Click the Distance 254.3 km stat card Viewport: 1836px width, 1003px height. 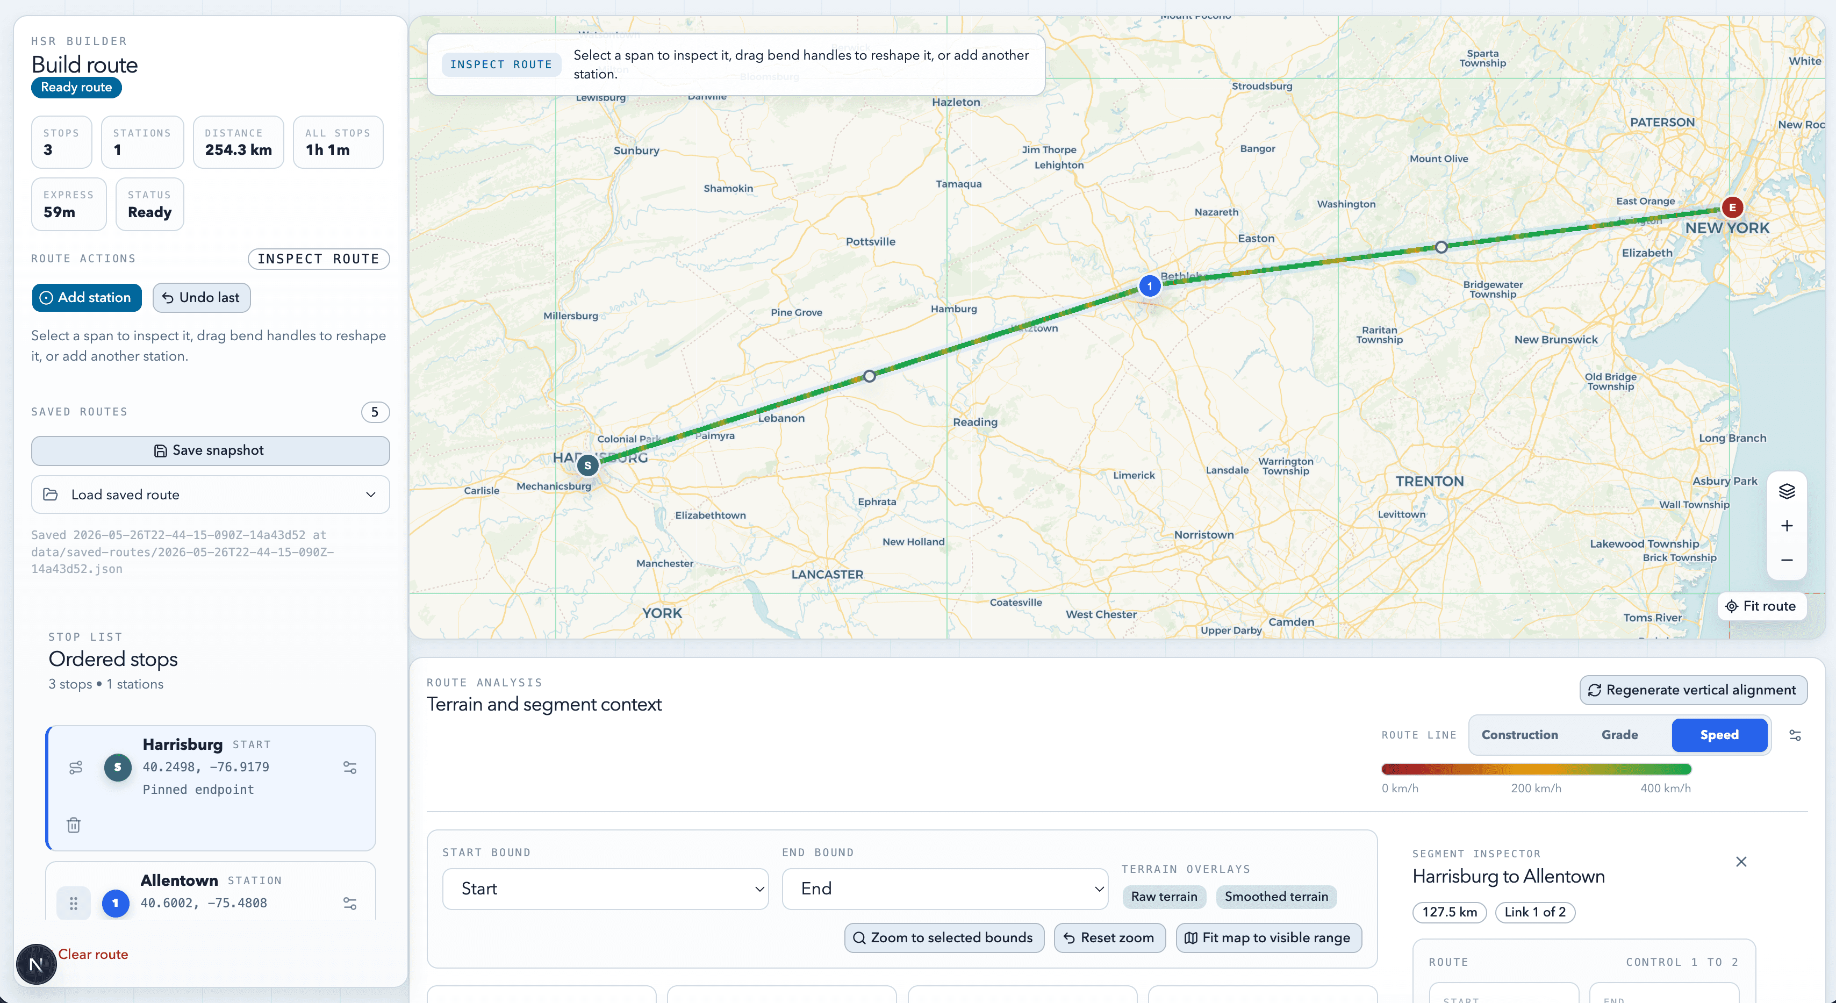coord(238,142)
